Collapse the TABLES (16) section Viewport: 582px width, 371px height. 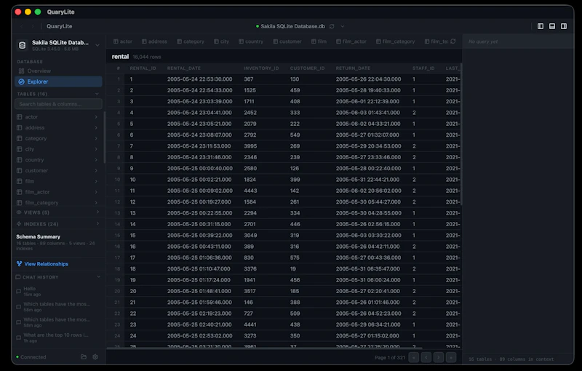click(x=97, y=94)
